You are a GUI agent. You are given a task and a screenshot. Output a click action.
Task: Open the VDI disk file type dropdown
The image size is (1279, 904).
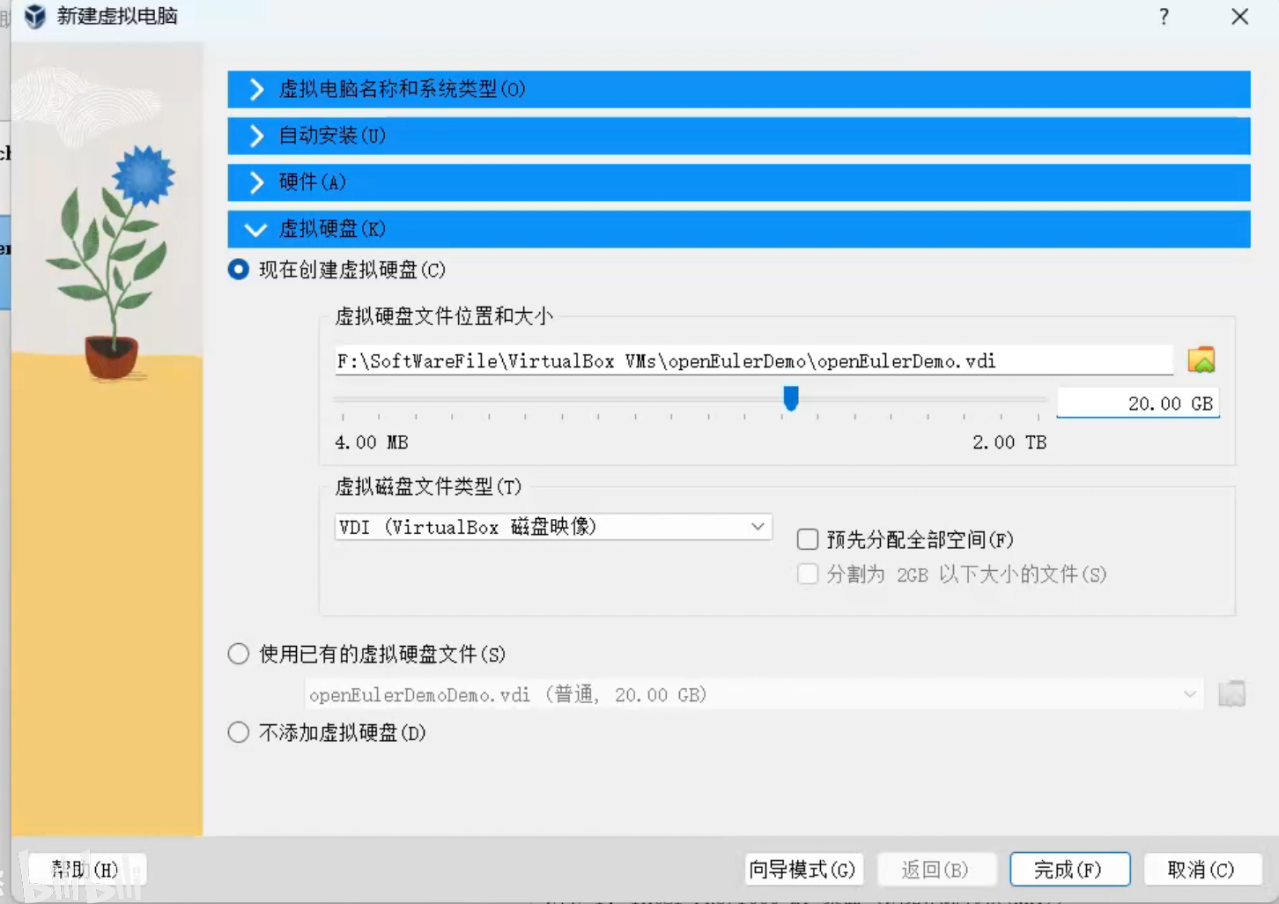[x=553, y=527]
